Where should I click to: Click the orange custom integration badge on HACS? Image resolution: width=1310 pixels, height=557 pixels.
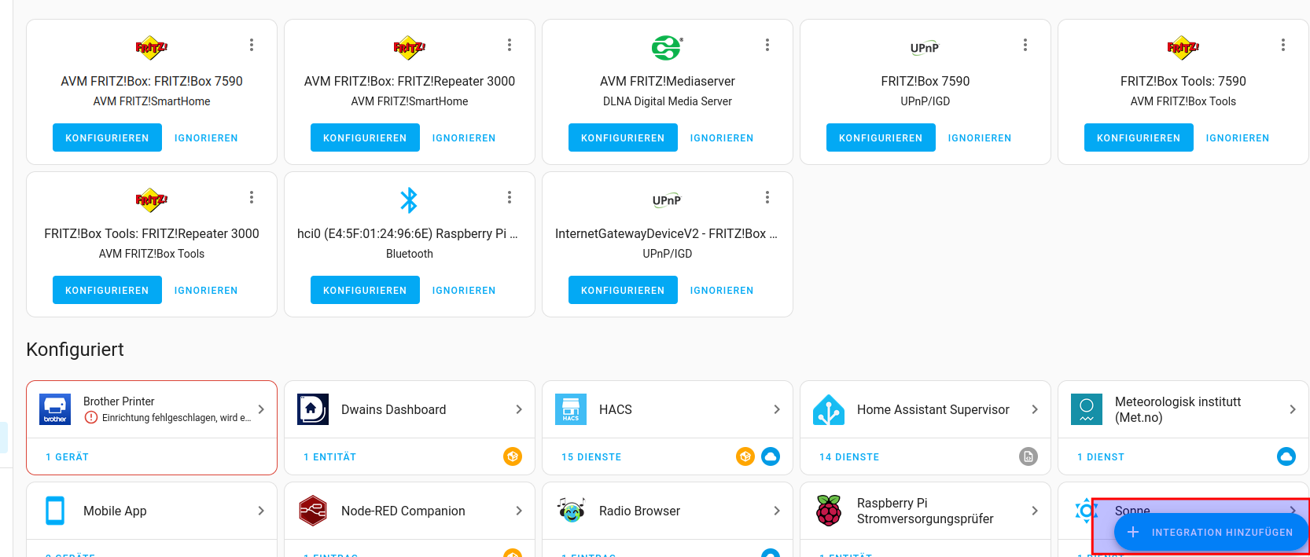(745, 456)
